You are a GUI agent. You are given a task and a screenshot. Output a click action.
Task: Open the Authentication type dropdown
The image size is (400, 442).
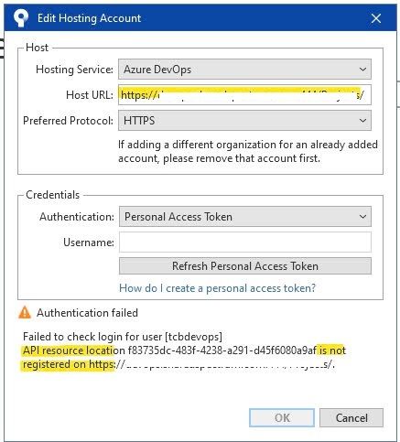[x=245, y=217]
